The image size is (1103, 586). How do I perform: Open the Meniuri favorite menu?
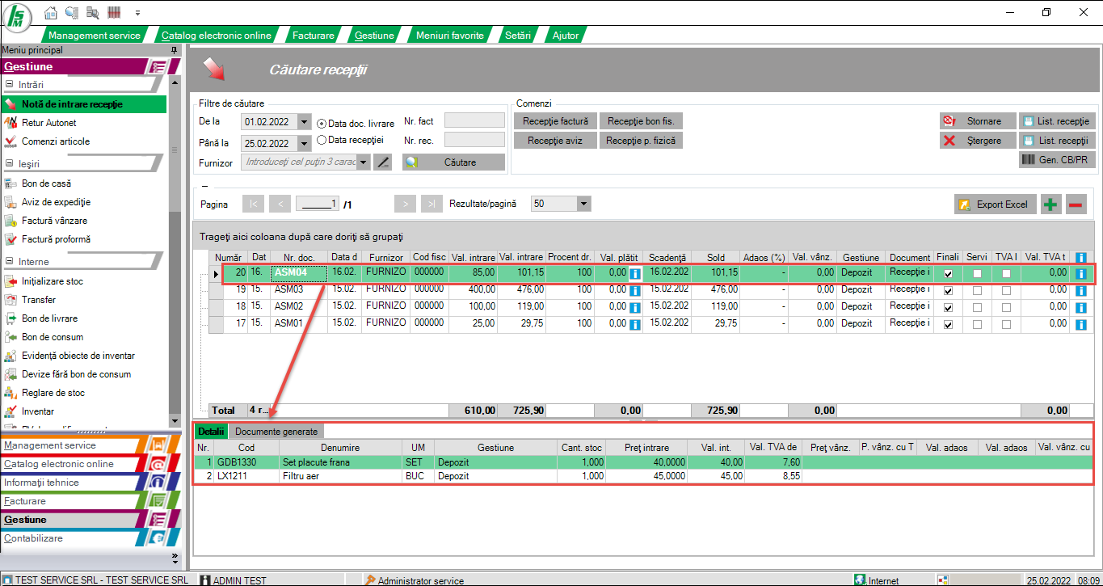tap(450, 36)
